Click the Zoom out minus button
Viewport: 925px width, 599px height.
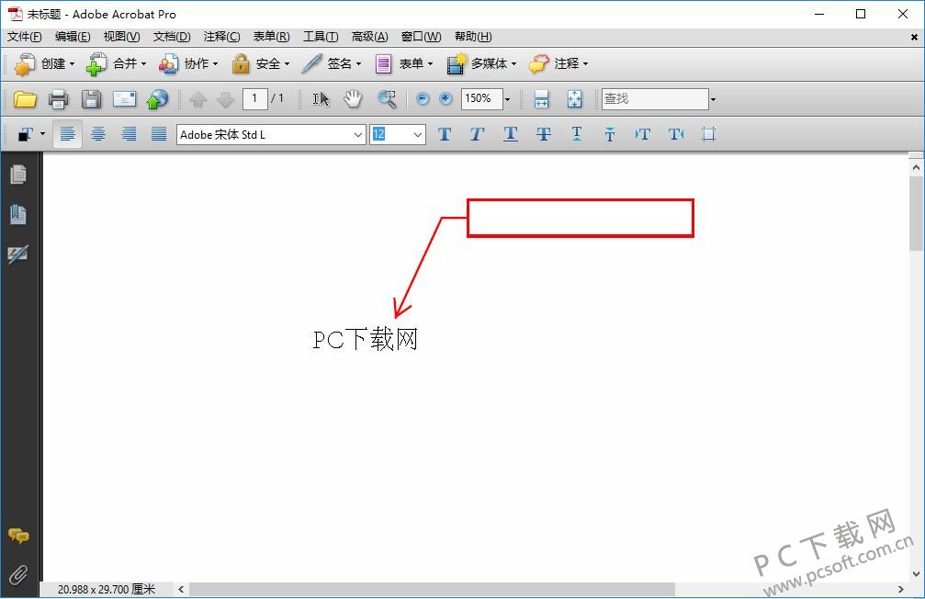[x=423, y=98]
